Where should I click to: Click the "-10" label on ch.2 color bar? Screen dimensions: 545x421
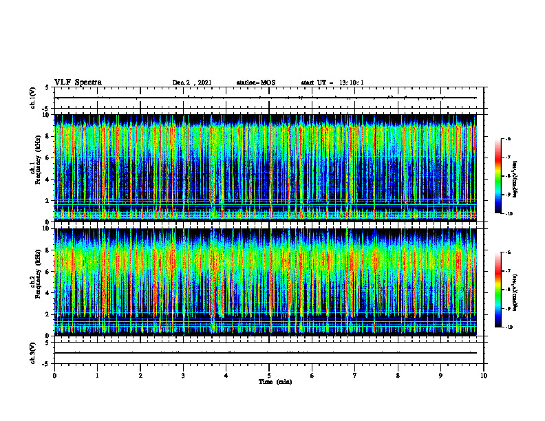(509, 327)
